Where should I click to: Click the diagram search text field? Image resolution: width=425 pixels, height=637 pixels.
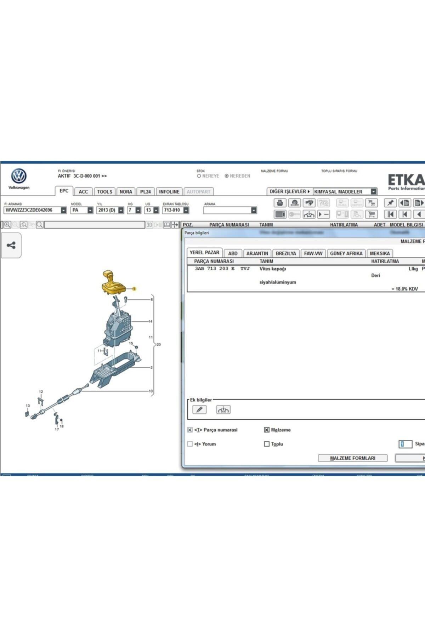[x=95, y=225]
